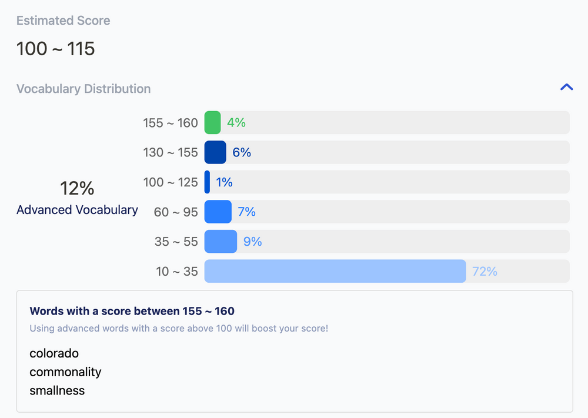Click the 12% Advanced Vocabulary figure
The image size is (588, 418).
click(77, 188)
